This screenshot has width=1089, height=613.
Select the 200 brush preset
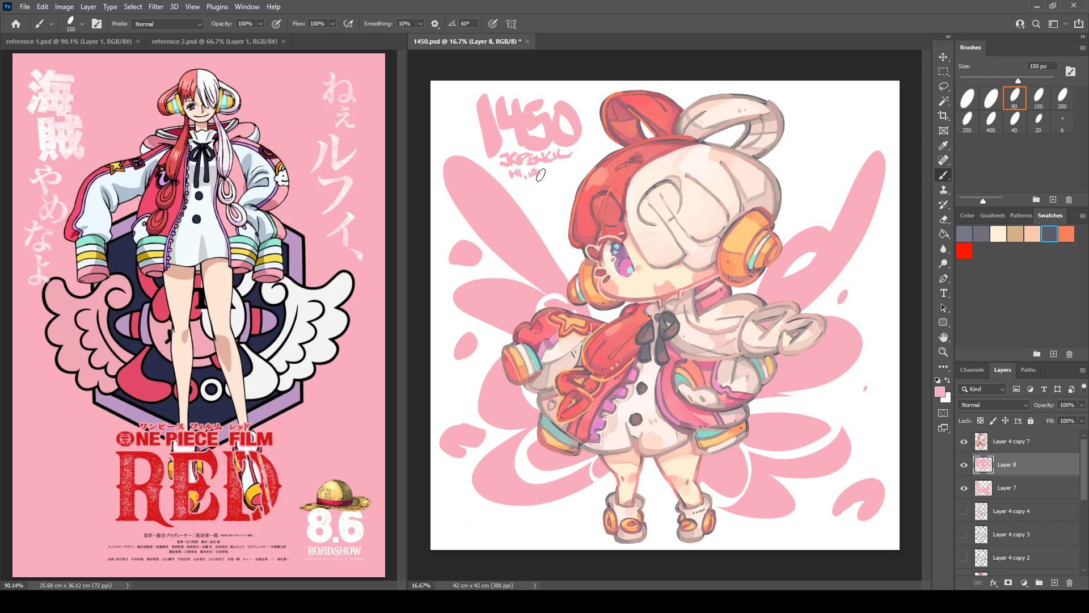click(1062, 98)
